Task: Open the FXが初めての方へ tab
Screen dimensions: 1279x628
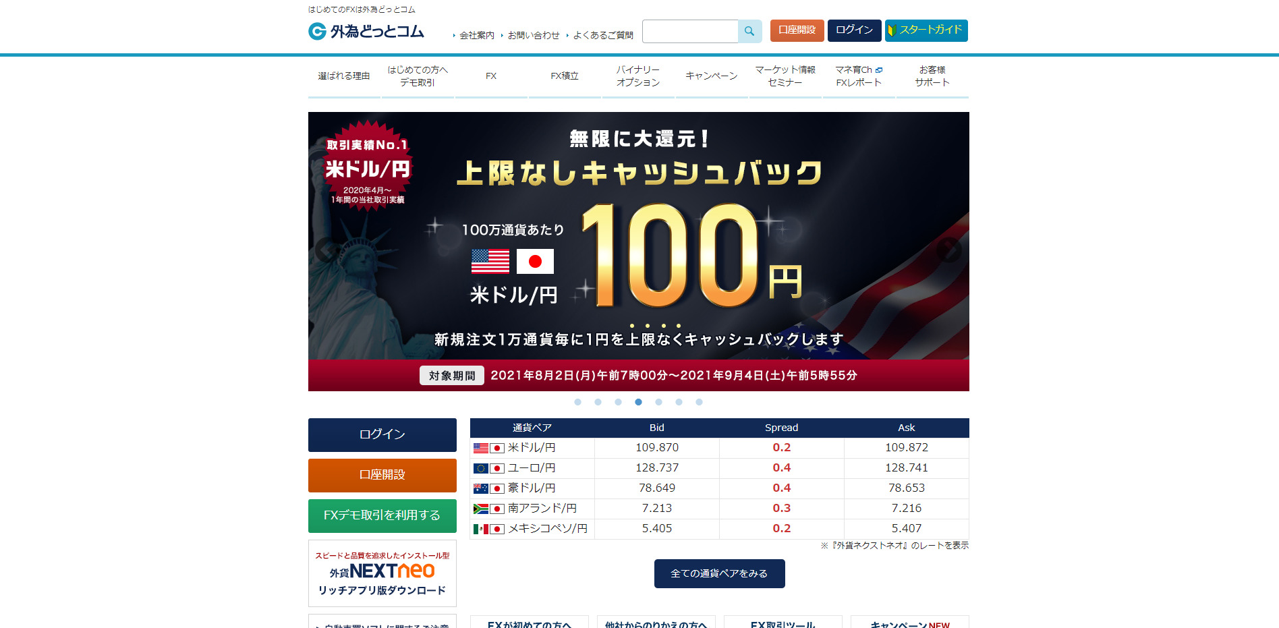Action: pos(530,623)
